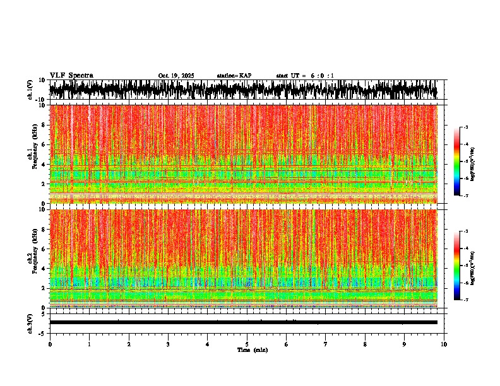
Task: Click the "0" kHz tick of ch.2 spectrogram
Action: click(x=44, y=308)
